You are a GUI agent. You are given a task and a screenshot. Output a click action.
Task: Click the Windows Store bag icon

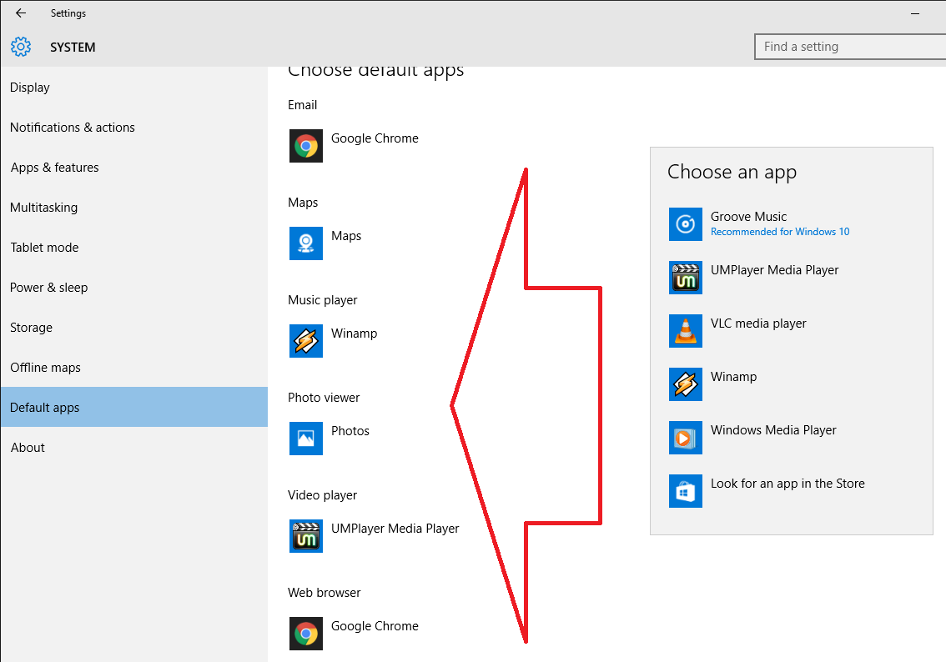click(685, 490)
